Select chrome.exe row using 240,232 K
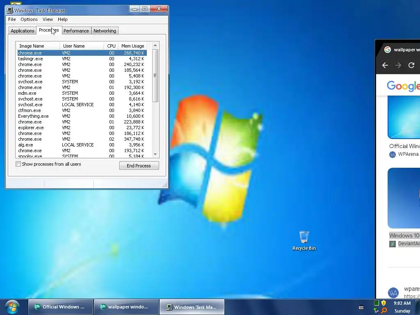Image resolution: width=420 pixels, height=315 pixels. point(82,64)
